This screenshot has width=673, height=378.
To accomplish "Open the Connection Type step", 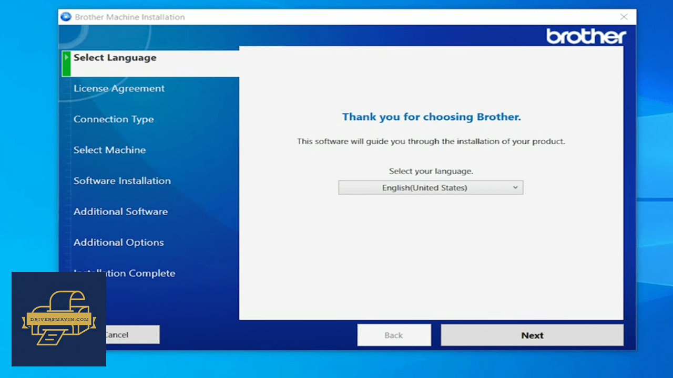I will tap(114, 119).
